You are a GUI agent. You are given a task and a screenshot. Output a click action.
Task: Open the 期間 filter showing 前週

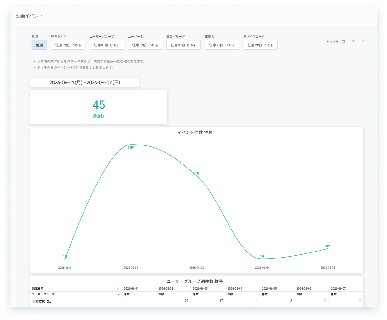click(39, 45)
